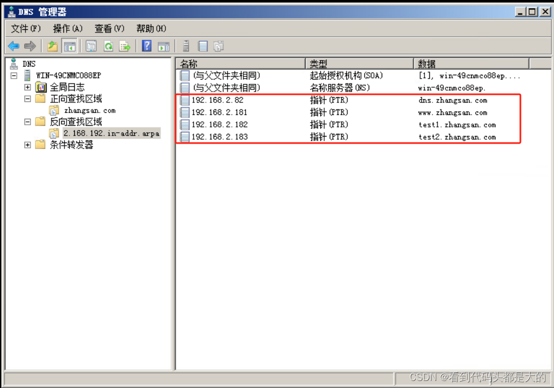Collapse the 正向查找区域 tree node
Screen dimensions: 554x388
coord(28,99)
